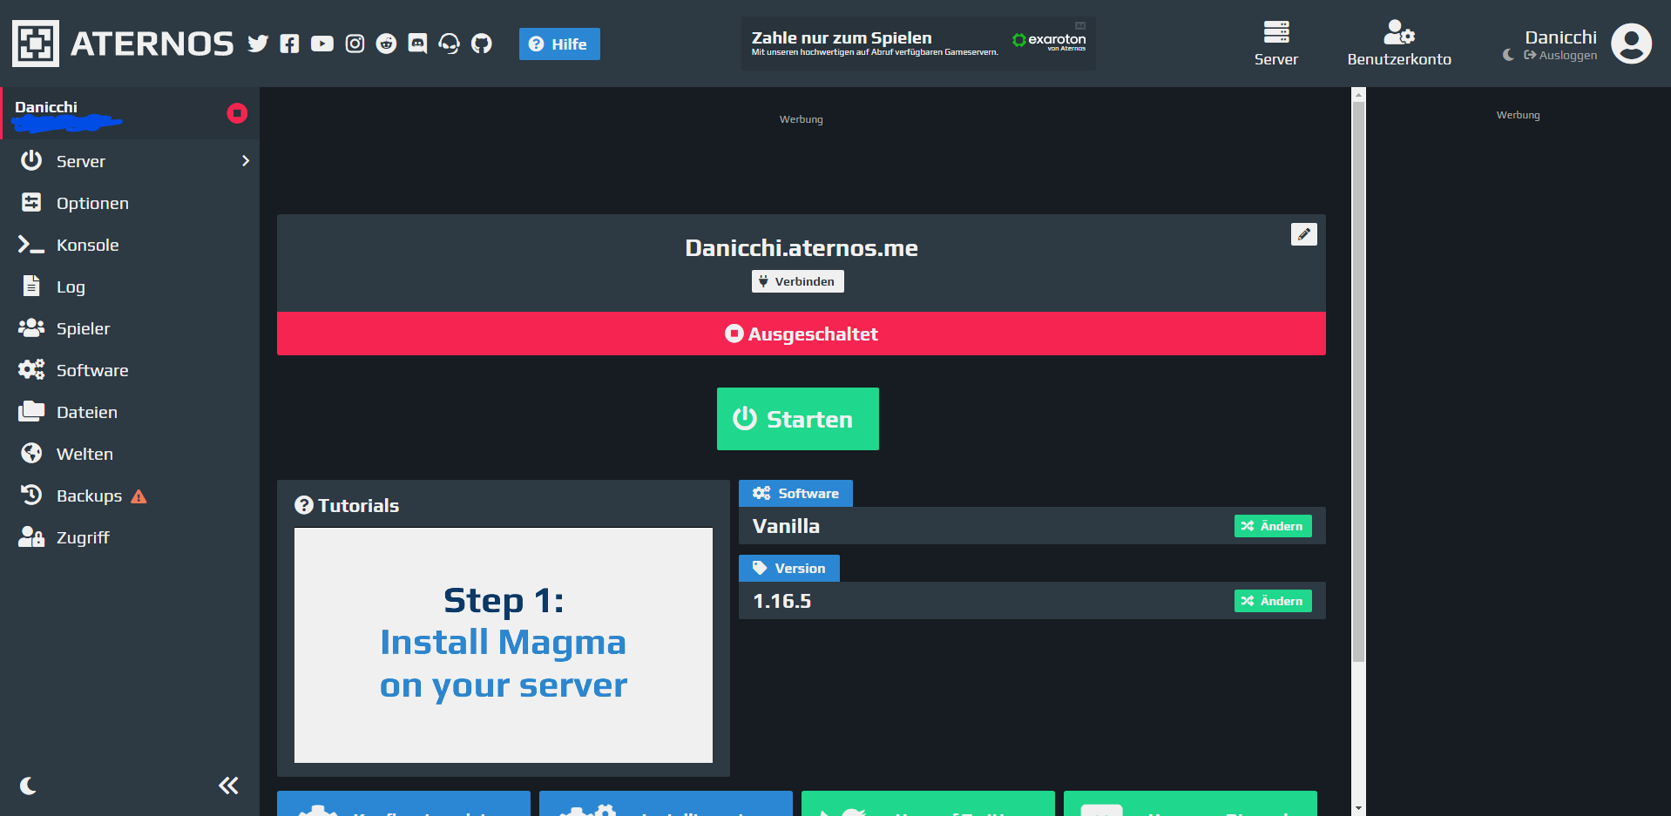Collapse the sidebar with the double chevron
The image size is (1671, 816).
click(x=228, y=786)
